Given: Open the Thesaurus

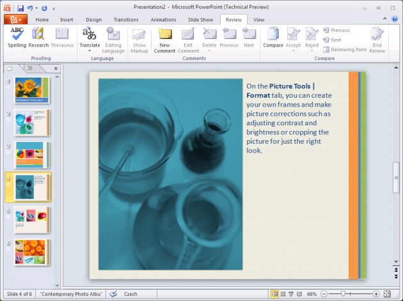Looking at the screenshot, I should click(62, 38).
